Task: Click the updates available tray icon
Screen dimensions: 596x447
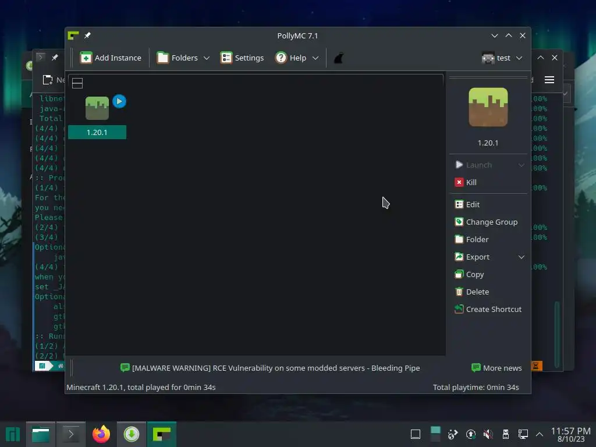Action: pos(470,434)
